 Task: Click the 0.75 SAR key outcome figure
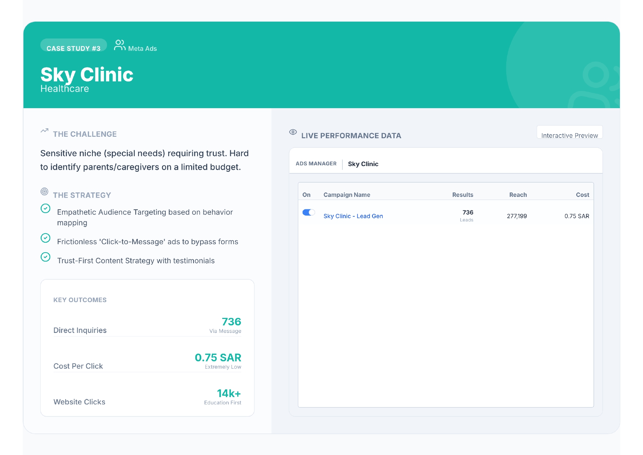(x=218, y=357)
